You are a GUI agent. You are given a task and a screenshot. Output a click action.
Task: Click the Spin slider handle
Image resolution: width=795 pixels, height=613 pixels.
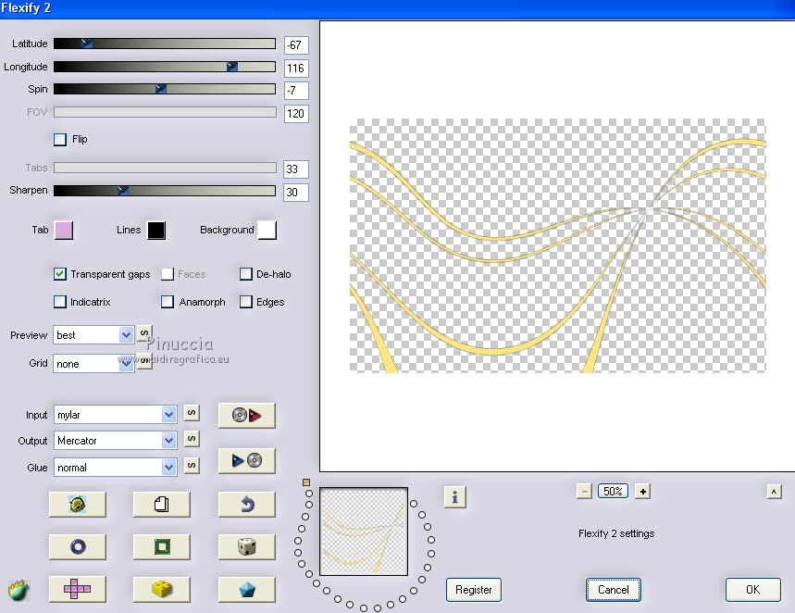(x=161, y=89)
